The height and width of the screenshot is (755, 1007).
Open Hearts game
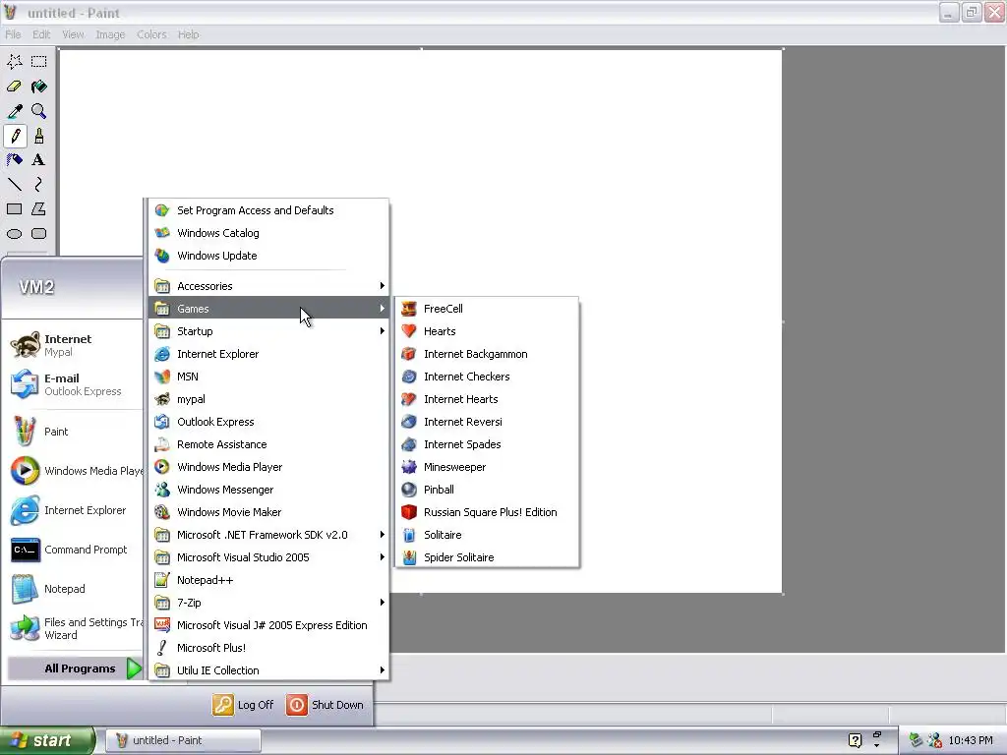coord(487,331)
